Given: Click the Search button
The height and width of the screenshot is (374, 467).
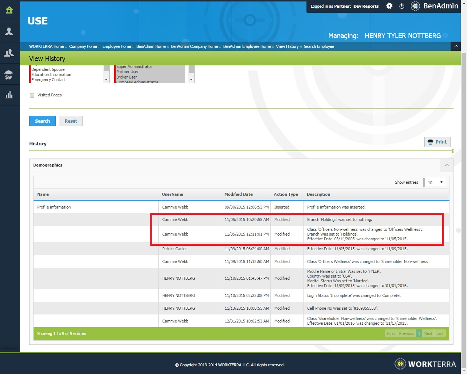Looking at the screenshot, I should click(x=42, y=121).
